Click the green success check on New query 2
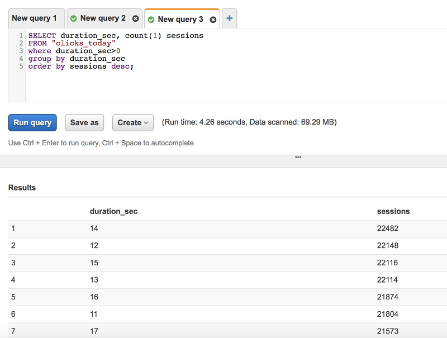Image resolution: width=447 pixels, height=338 pixels. pyautogui.click(x=74, y=18)
